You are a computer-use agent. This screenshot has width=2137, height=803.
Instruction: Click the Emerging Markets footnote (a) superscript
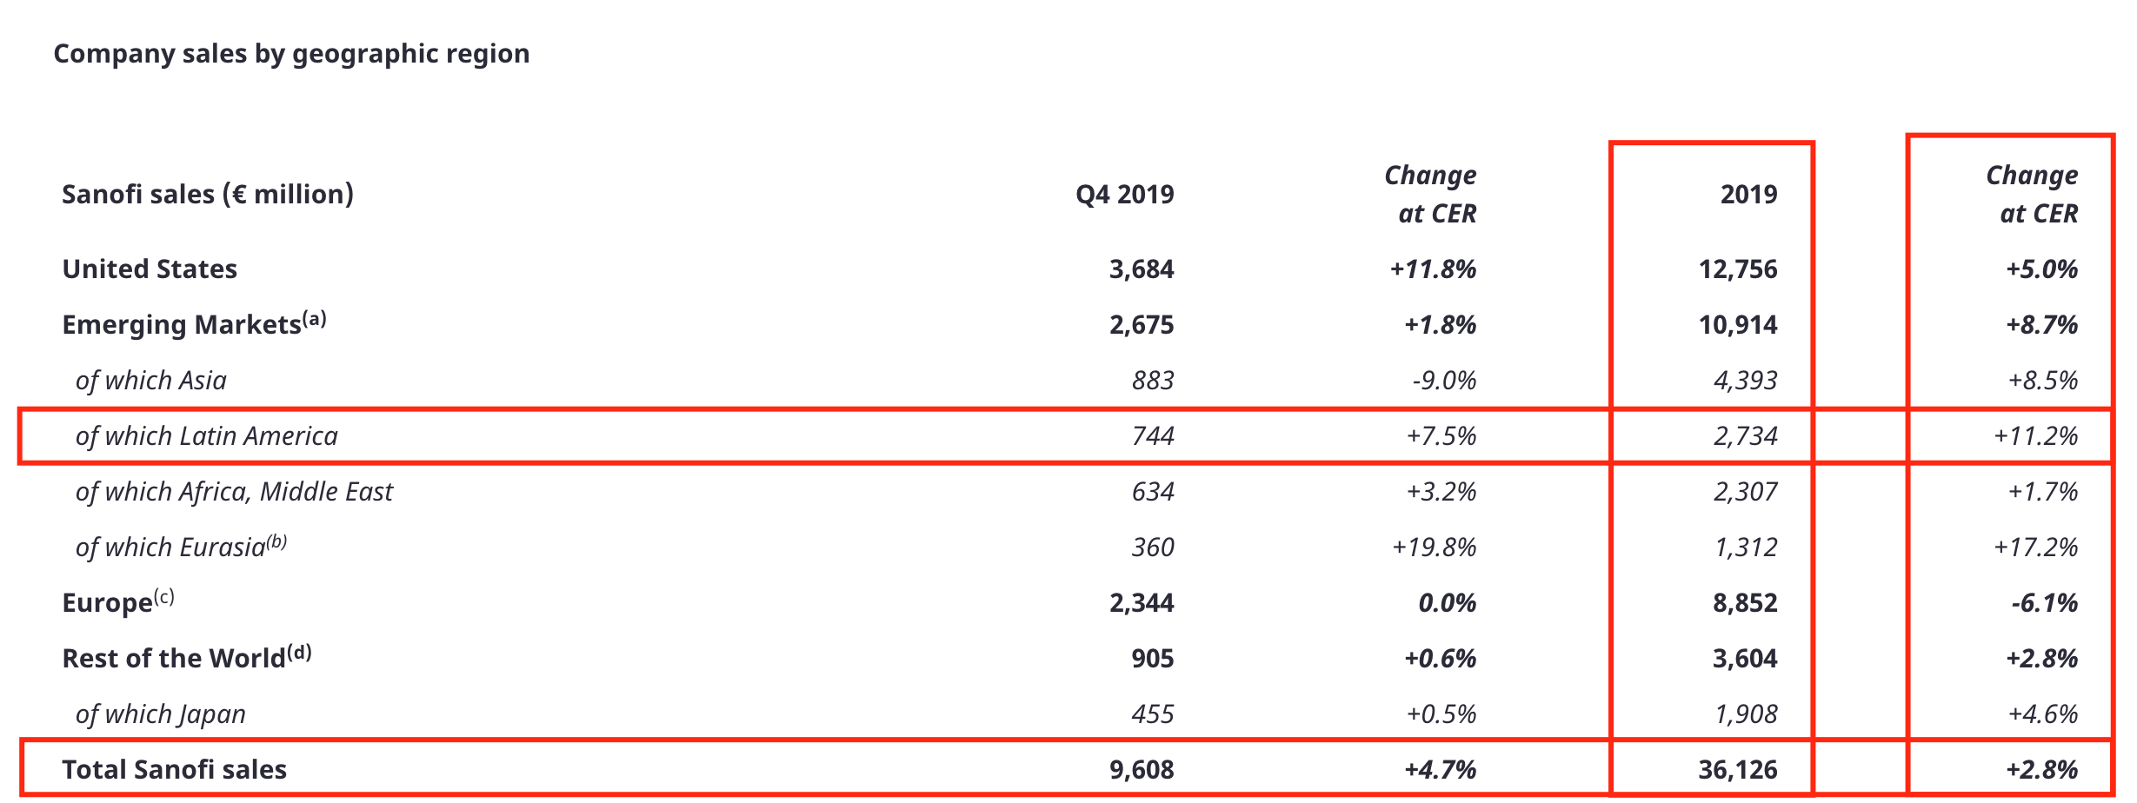point(315,318)
